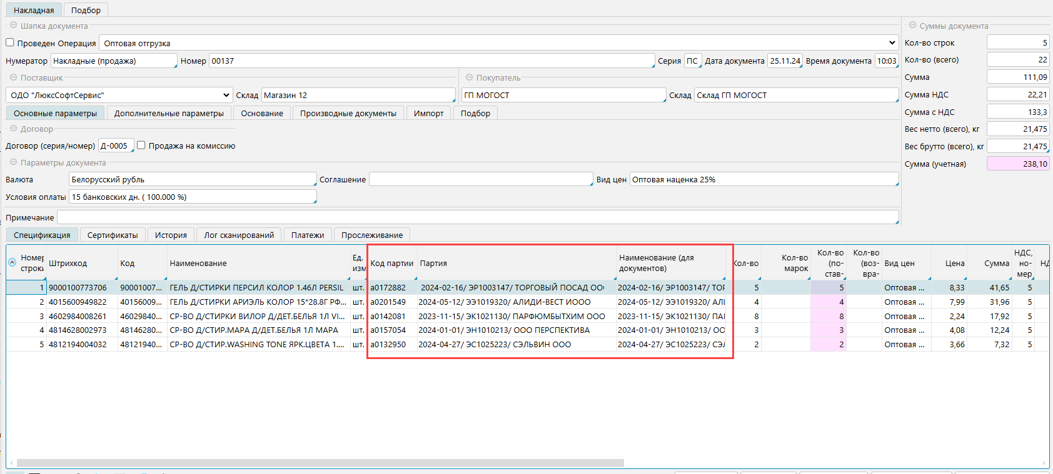Viewport: 1053px width, 474px height.
Task: Enable the Продажа на комиссию checkbox
Action: coord(141,145)
